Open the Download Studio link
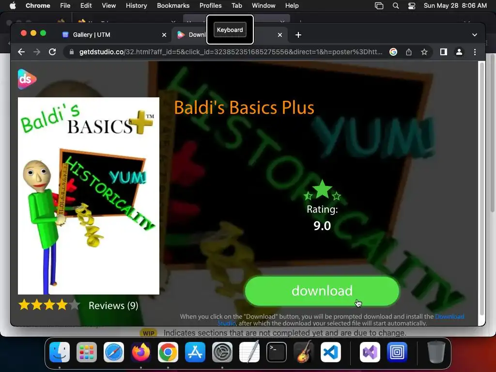 (449, 316)
